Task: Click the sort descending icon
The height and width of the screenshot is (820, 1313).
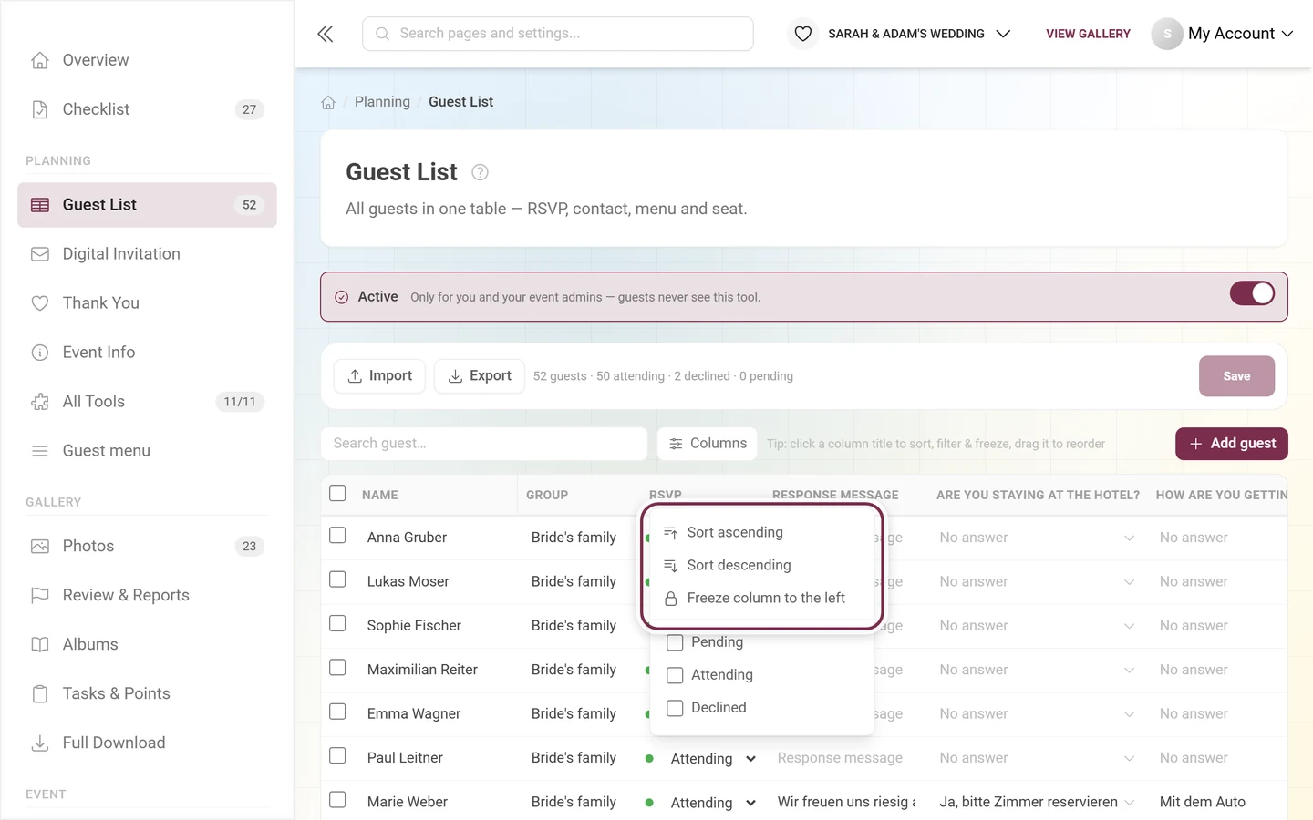Action: tap(671, 566)
